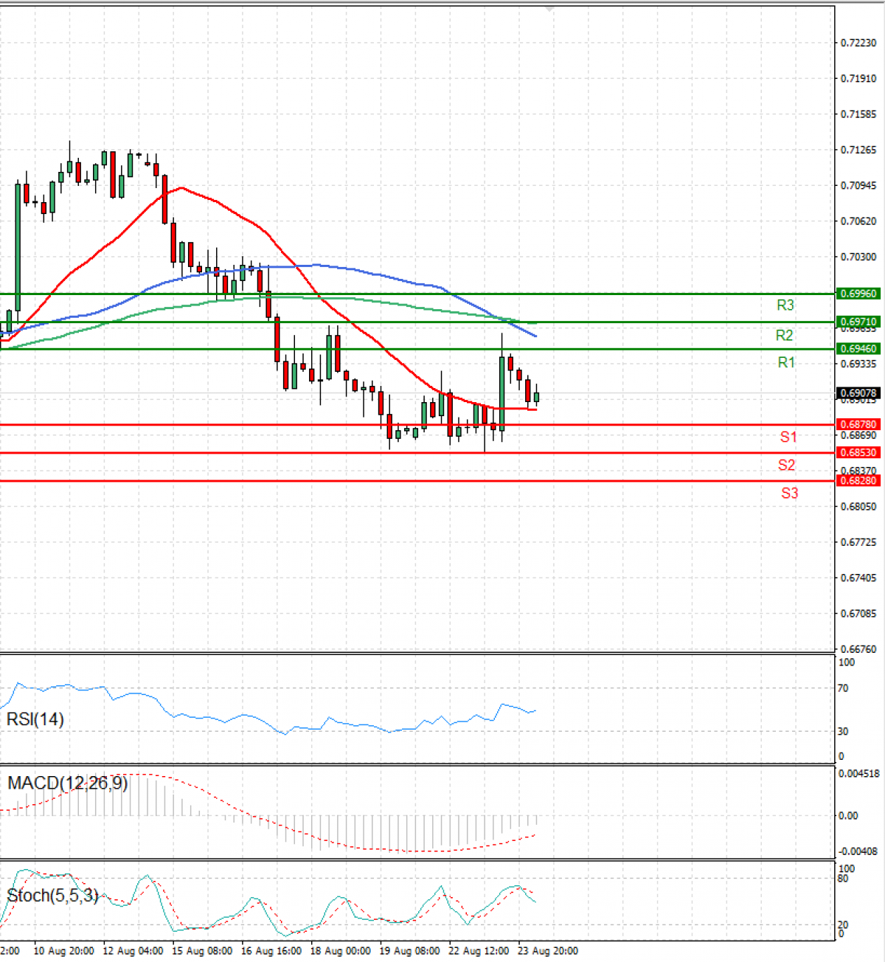Click the current price 0.69078 marker

[858, 393]
